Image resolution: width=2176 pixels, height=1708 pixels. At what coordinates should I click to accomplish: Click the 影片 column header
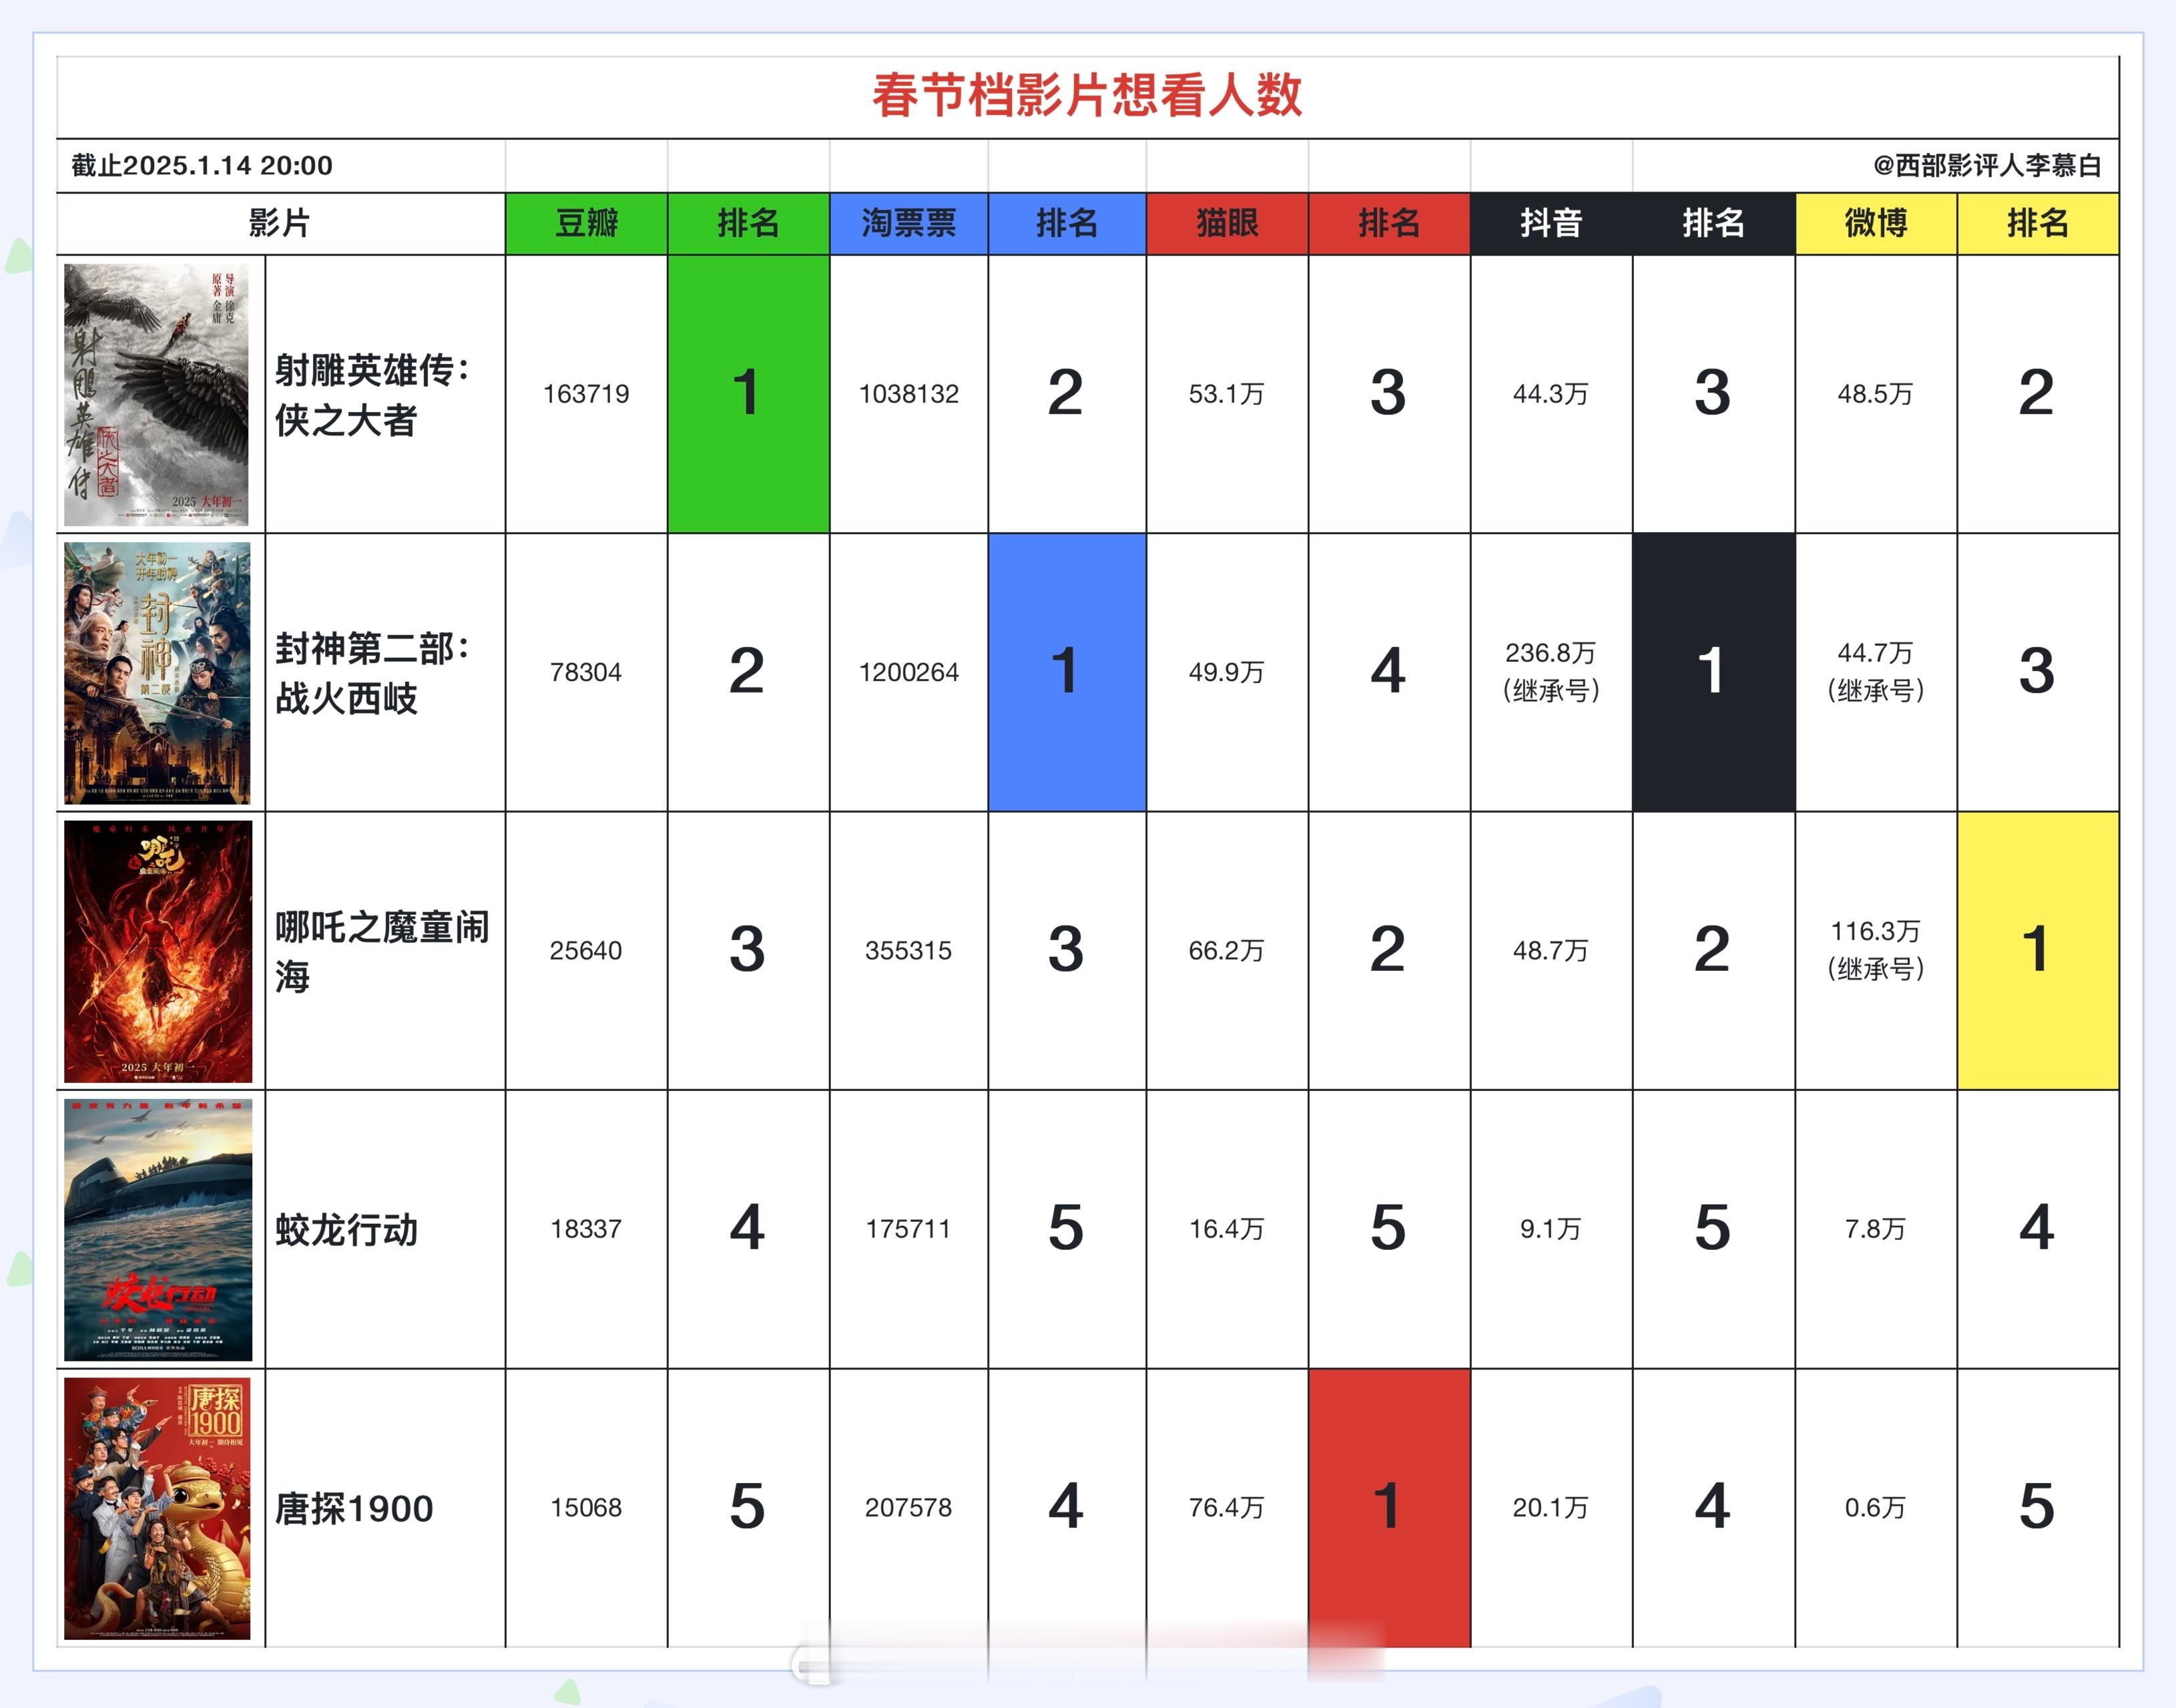280,223
